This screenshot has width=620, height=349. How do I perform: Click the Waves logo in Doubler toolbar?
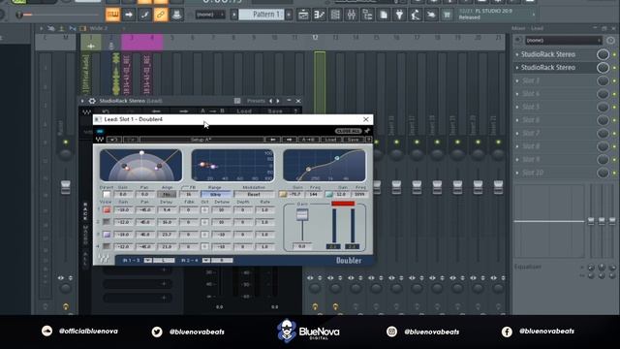(99, 140)
